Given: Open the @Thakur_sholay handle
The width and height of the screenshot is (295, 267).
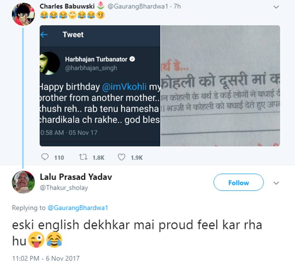Looking at the screenshot, I should tap(64, 188).
